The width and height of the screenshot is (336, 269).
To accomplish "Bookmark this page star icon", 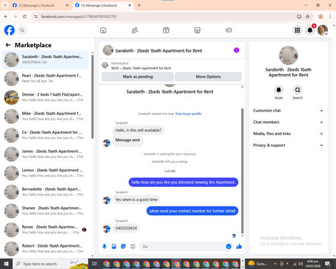I will pos(308,16).
